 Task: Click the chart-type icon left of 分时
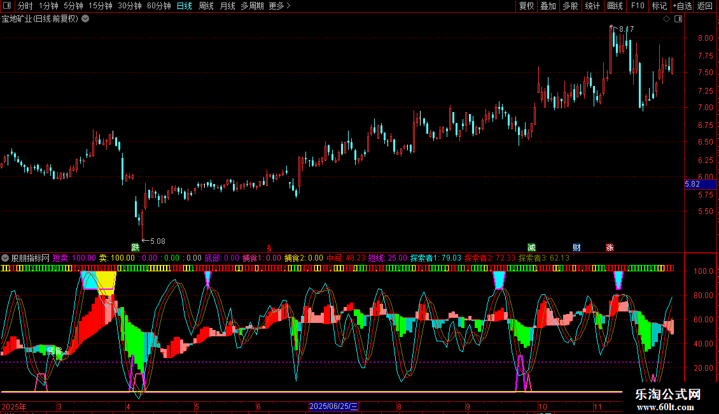[x=8, y=6]
